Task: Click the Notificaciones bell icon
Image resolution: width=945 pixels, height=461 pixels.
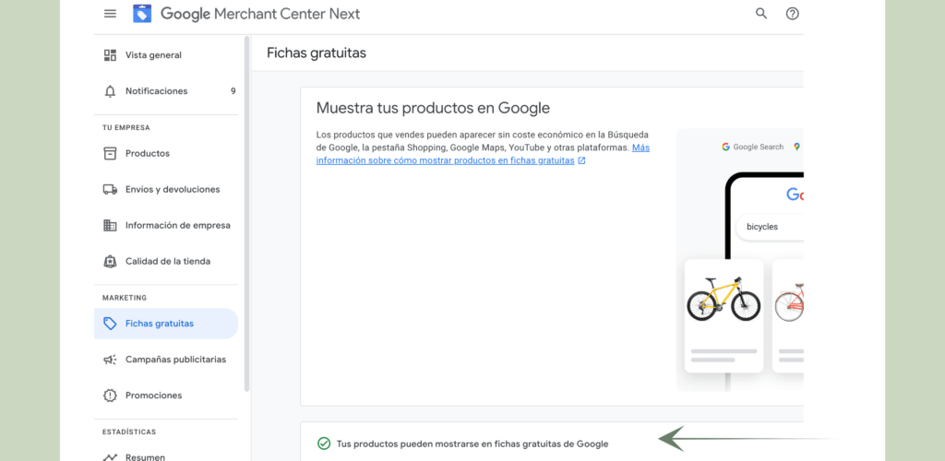Action: (x=110, y=91)
